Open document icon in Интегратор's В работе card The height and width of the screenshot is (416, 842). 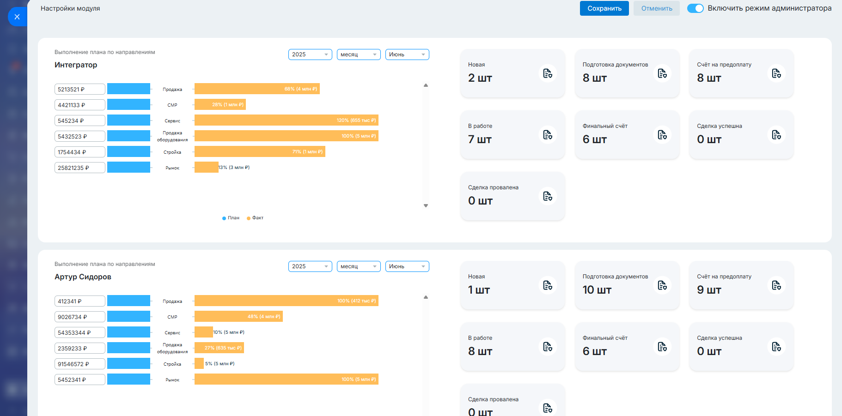(548, 135)
